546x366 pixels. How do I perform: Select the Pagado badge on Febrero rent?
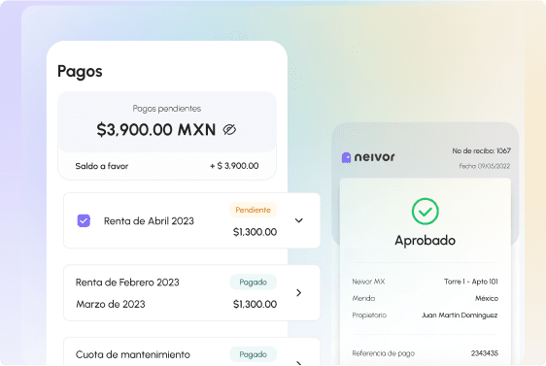(254, 283)
